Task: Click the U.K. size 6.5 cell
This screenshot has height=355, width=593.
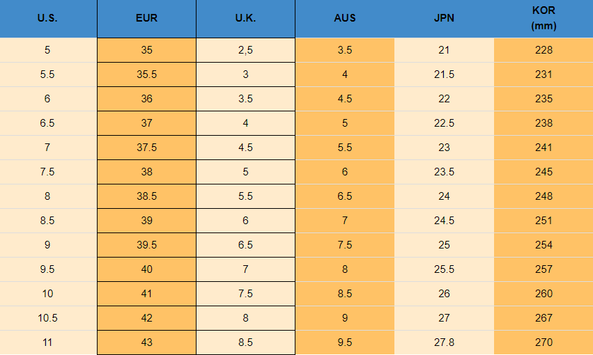Action: [x=245, y=245]
